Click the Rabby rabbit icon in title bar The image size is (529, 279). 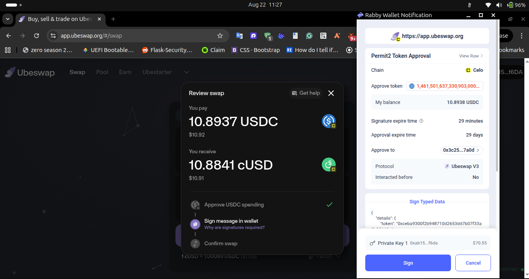coord(360,15)
